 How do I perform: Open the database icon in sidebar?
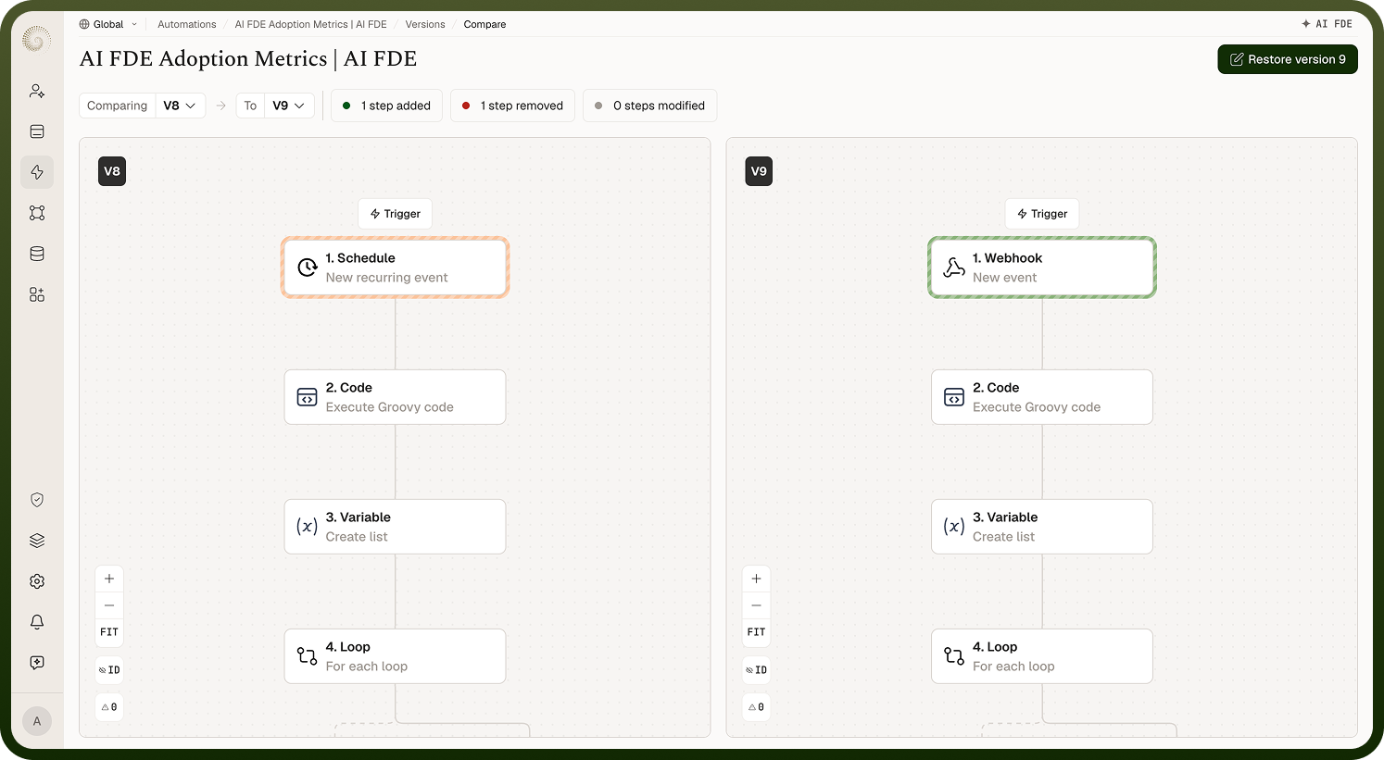(37, 254)
